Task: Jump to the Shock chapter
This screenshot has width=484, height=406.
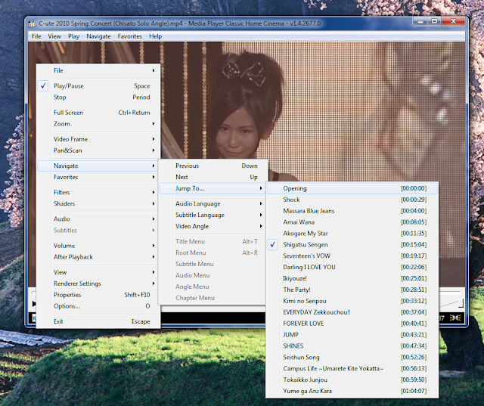Action: click(352, 200)
